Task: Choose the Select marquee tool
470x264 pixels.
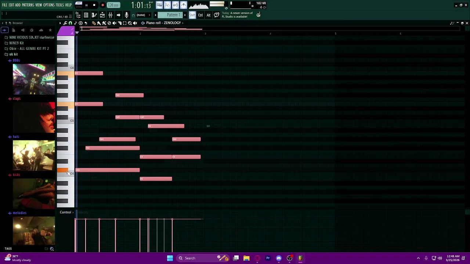Action: 124,23
